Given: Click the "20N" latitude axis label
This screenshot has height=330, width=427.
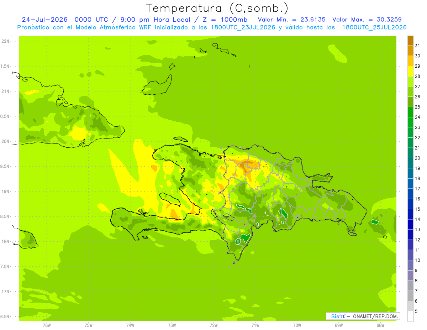Looking at the screenshot, I should click(x=5, y=141).
